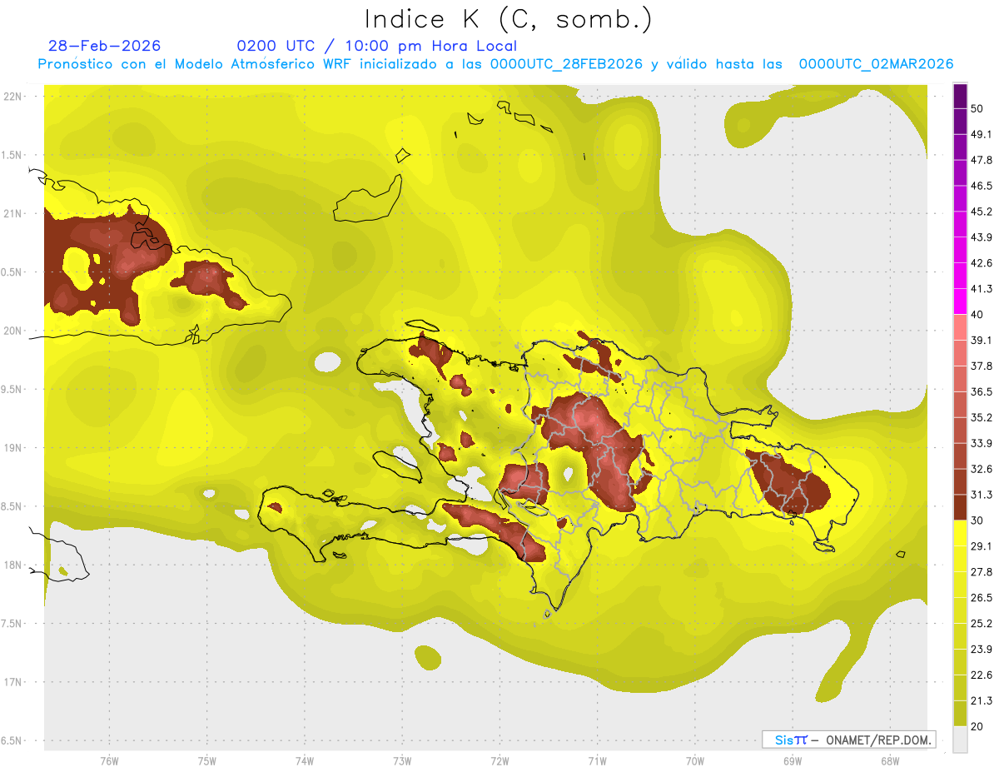
Task: Click the colorbar value "37.8"
Action: [982, 366]
